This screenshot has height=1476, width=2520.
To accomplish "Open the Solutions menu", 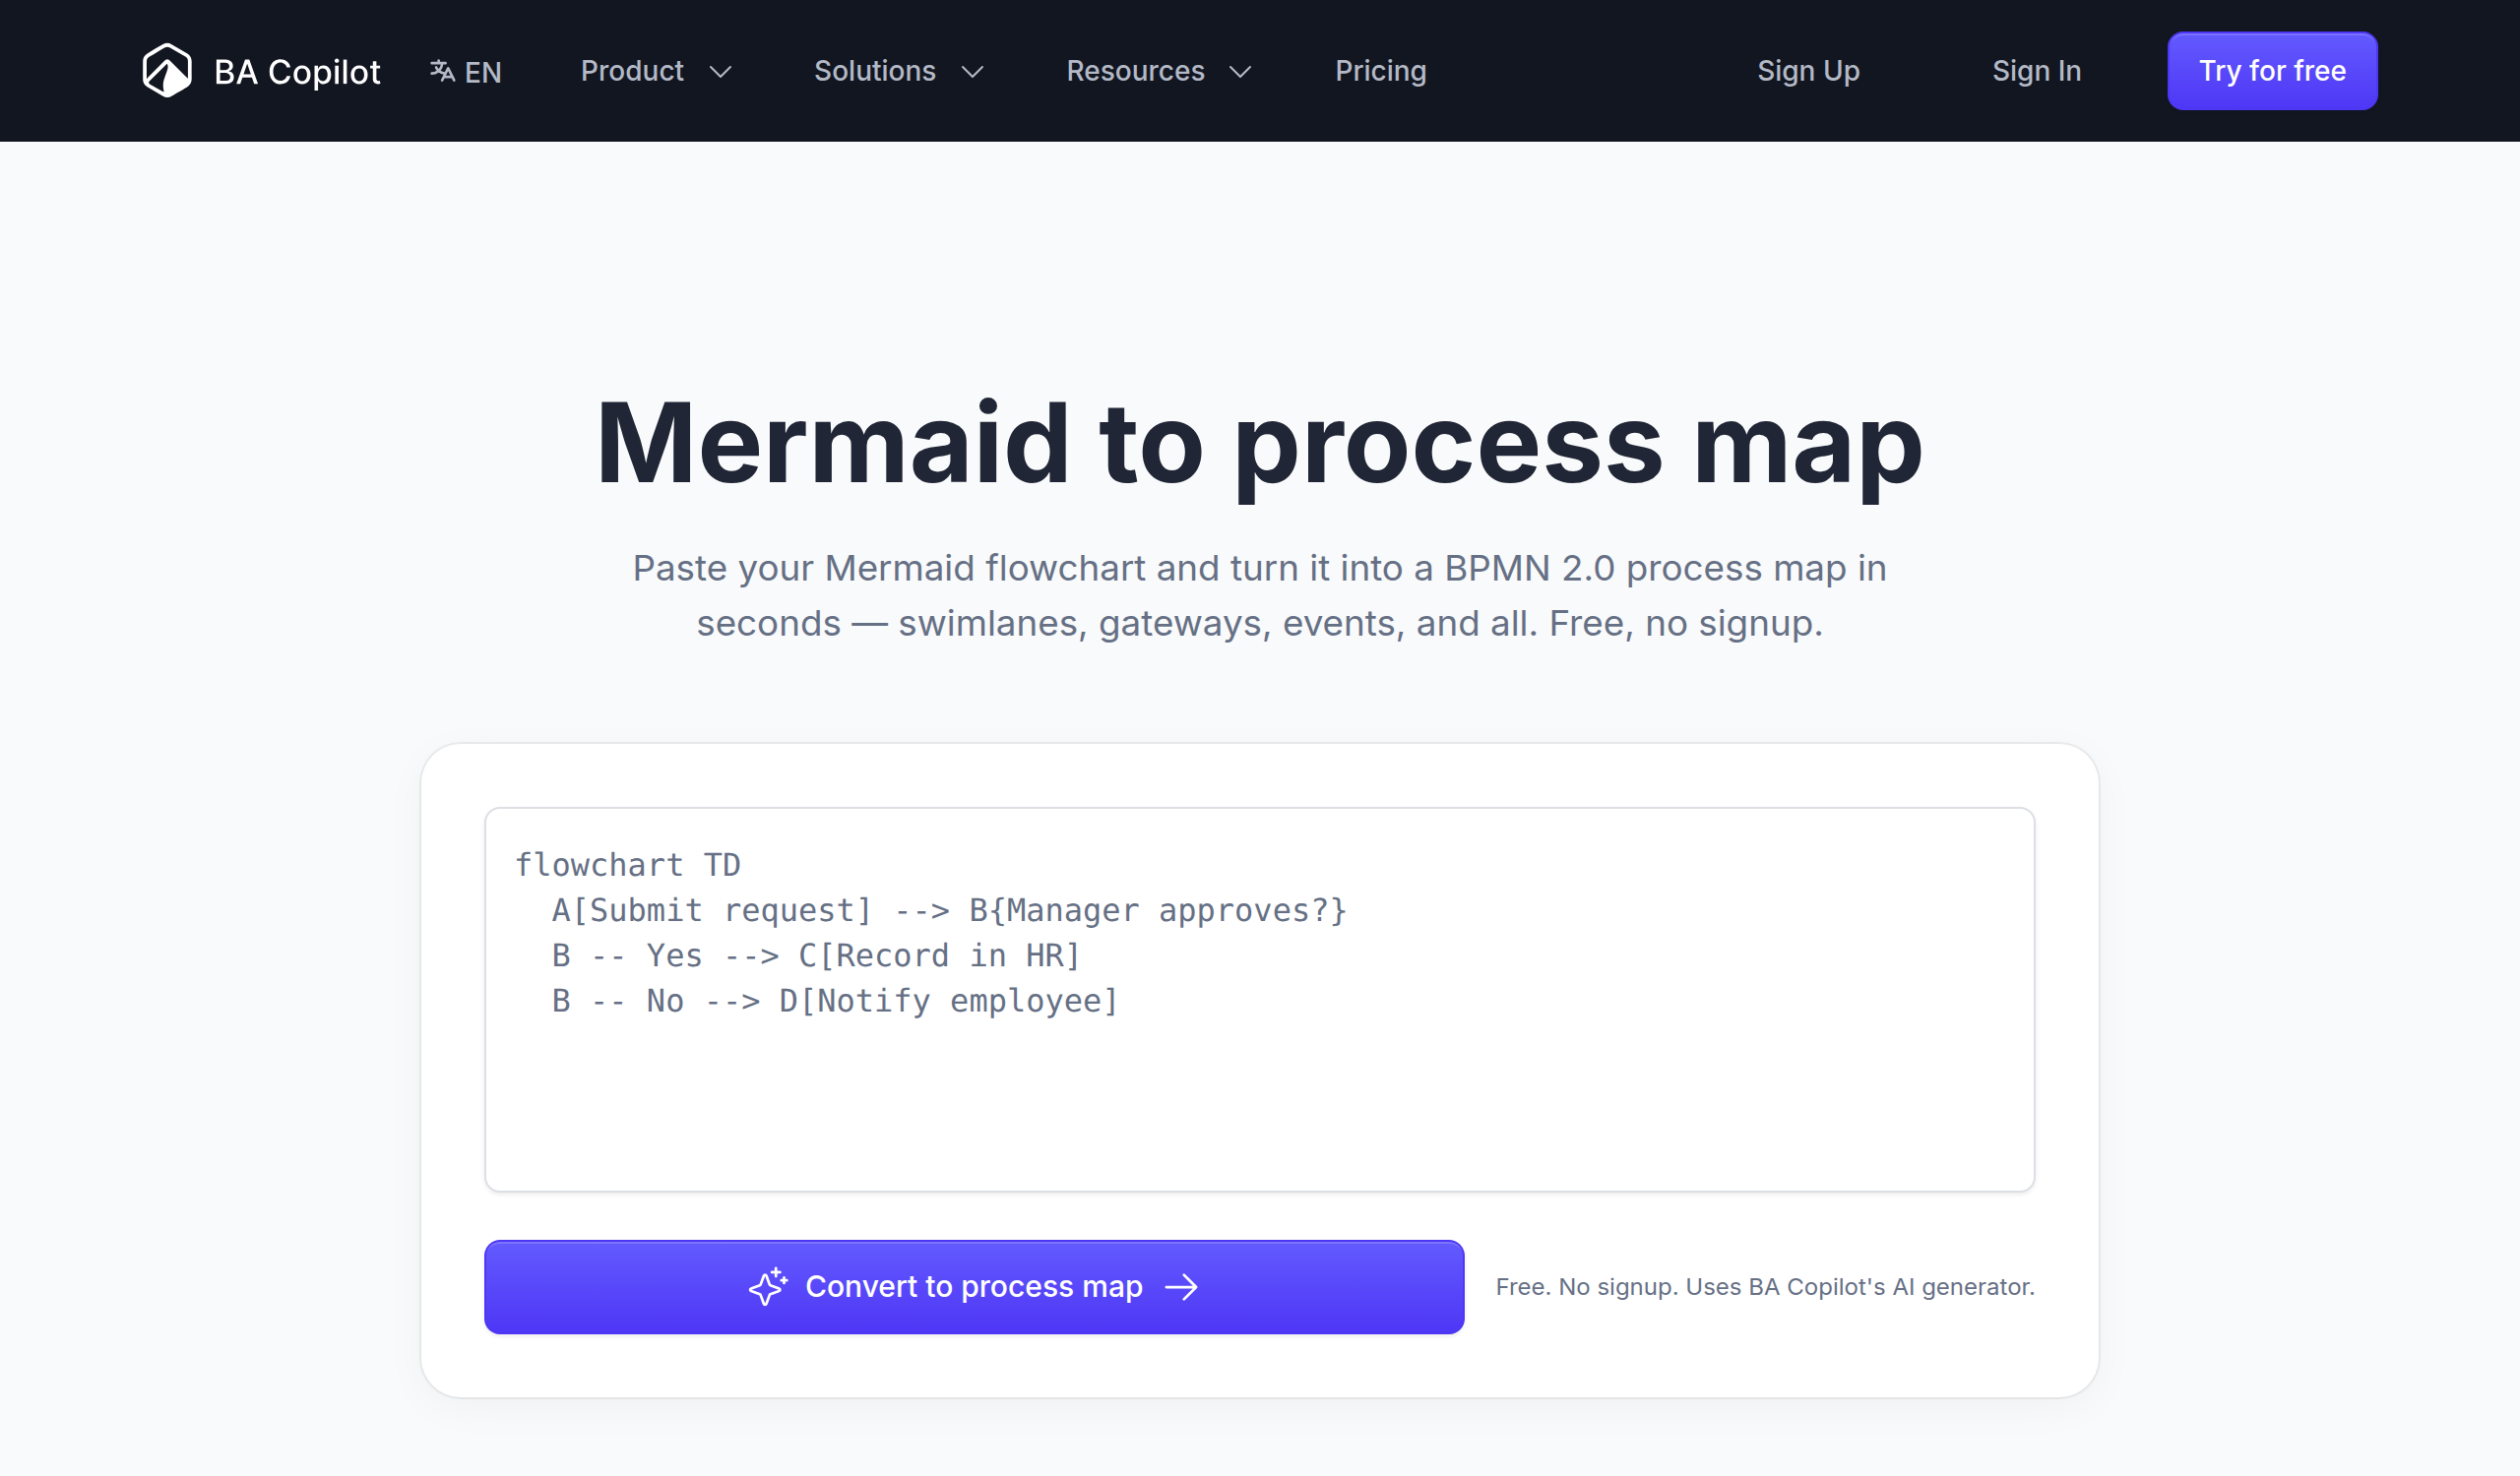I will click(900, 71).
